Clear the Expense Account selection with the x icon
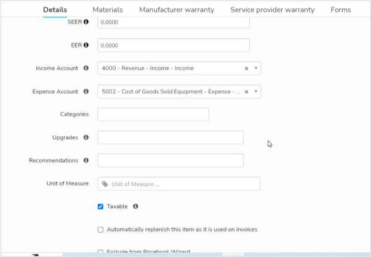 click(246, 91)
